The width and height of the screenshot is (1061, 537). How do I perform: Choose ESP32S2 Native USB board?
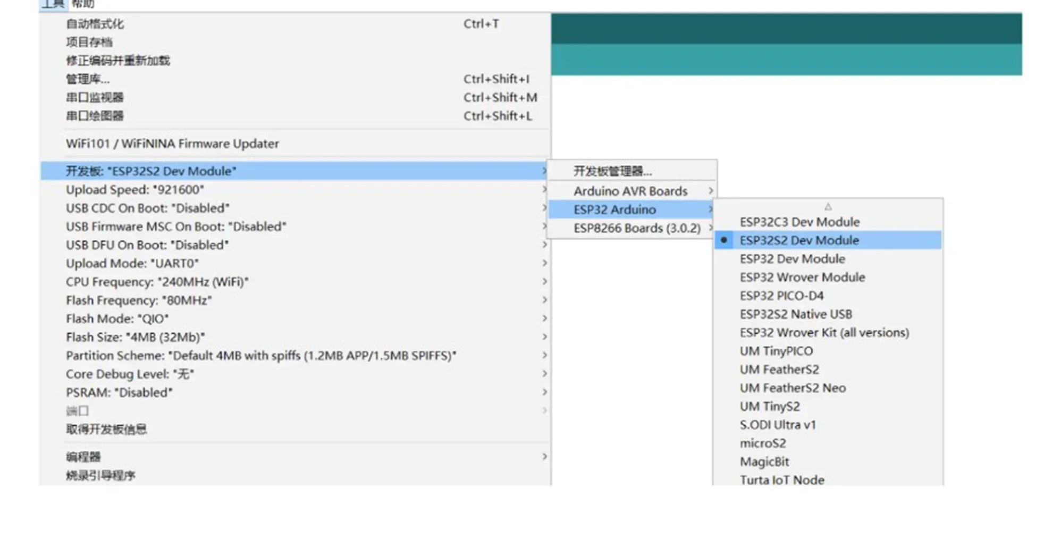click(828, 314)
